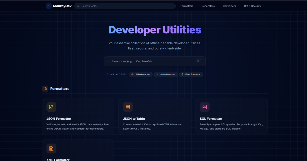The width and height of the screenshot is (307, 161).
Task: Expand the Formatters dropdown menu
Action: coord(188,6)
